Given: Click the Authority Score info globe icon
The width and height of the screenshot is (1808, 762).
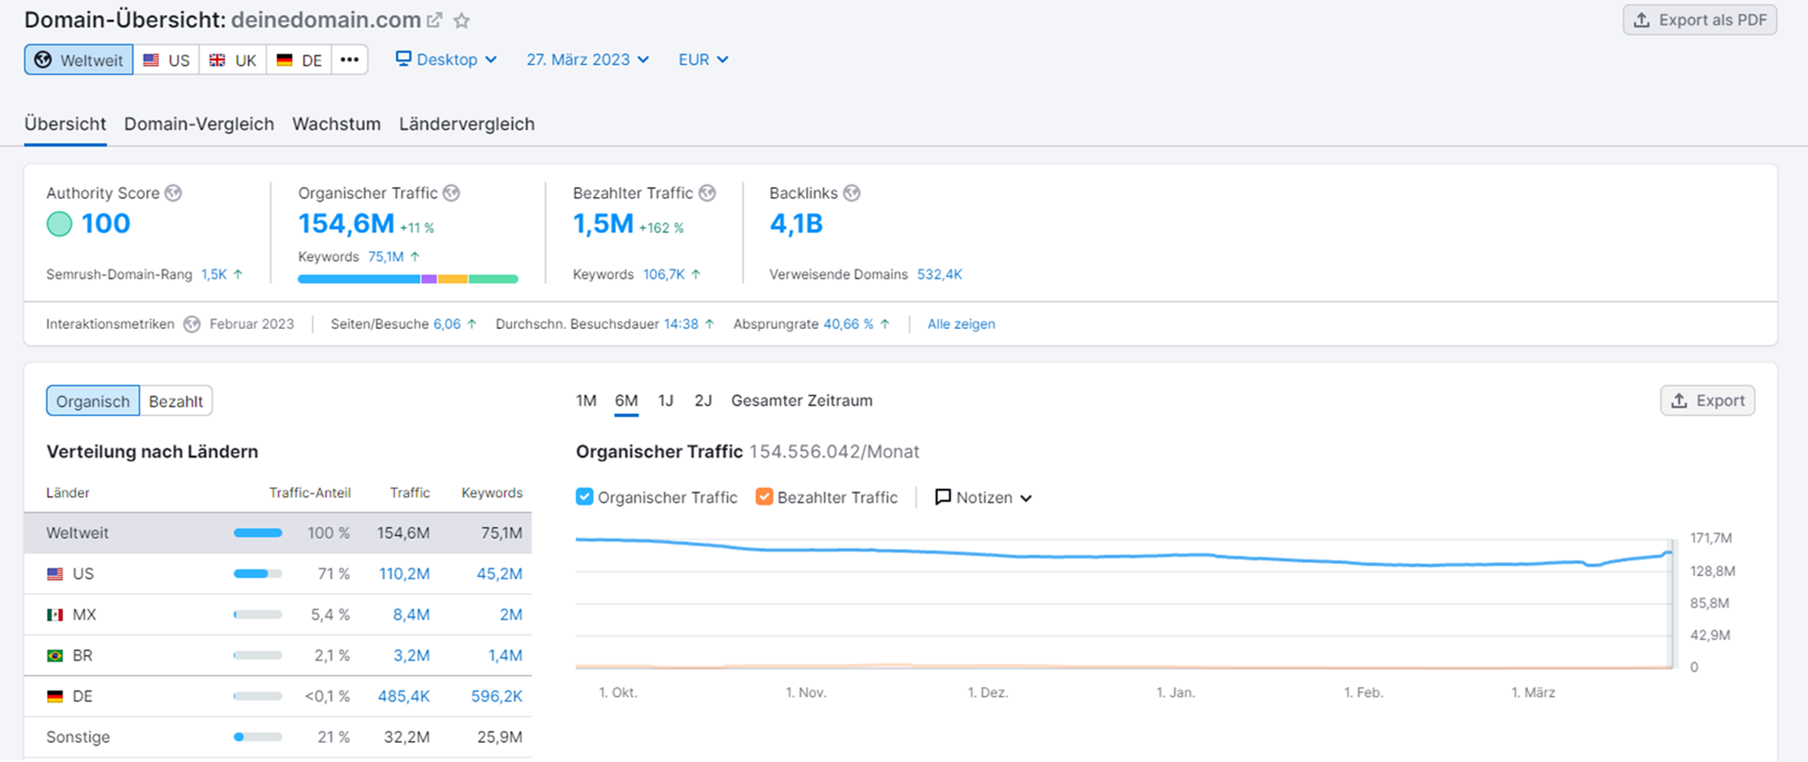Looking at the screenshot, I should (173, 193).
